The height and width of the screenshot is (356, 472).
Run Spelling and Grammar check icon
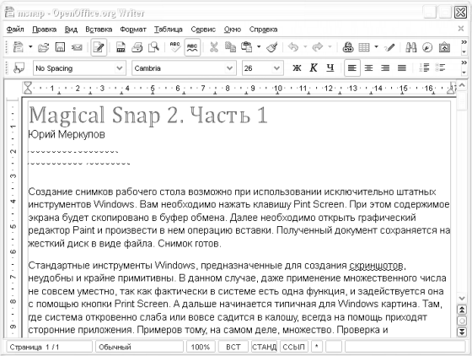tap(175, 47)
